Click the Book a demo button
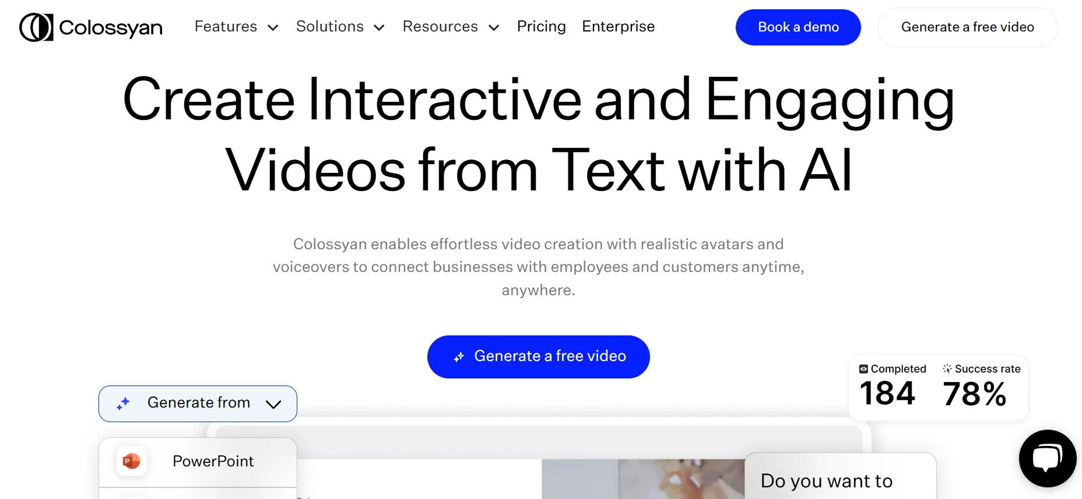This screenshot has width=1082, height=499. point(798,27)
